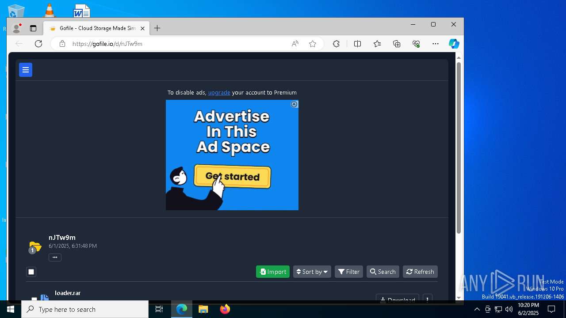Show hidden system tray icons
Image resolution: width=566 pixels, height=318 pixels.
(x=477, y=309)
